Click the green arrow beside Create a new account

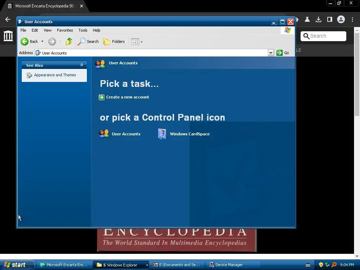pyautogui.click(x=102, y=97)
